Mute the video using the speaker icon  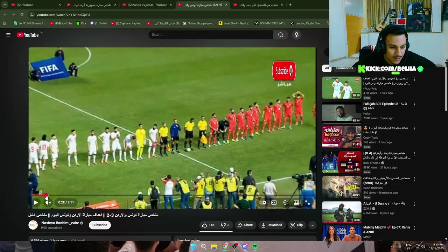pos(48,202)
